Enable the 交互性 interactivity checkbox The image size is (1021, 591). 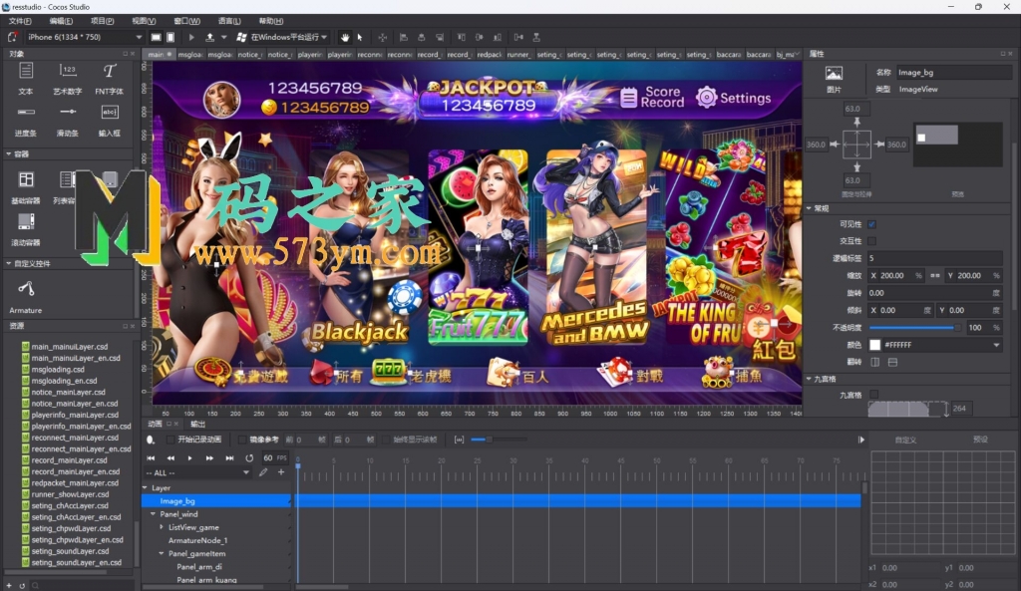point(871,241)
